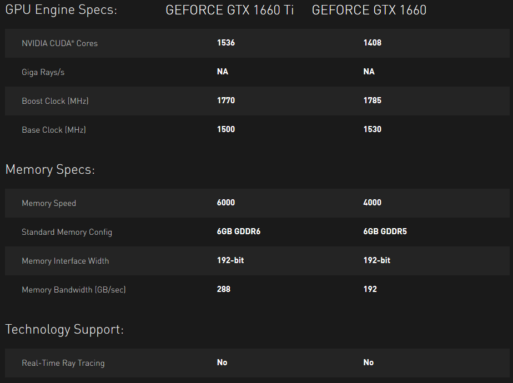Select the GPU Engine Specs heading
The height and width of the screenshot is (383, 513).
[61, 10]
